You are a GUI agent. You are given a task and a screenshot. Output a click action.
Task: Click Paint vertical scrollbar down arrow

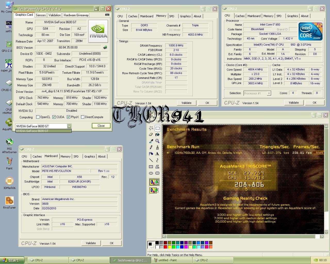point(326,232)
